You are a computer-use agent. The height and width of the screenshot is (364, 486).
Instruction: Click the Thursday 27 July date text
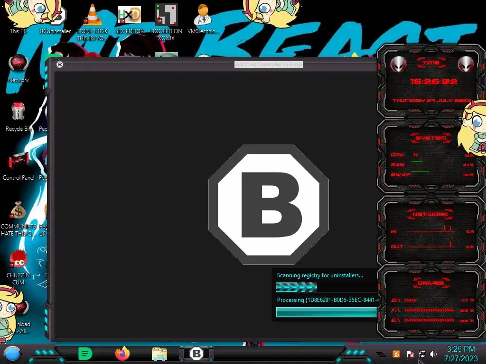click(431, 100)
